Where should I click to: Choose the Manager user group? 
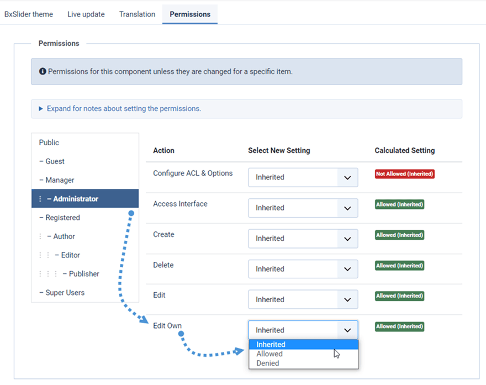point(60,180)
